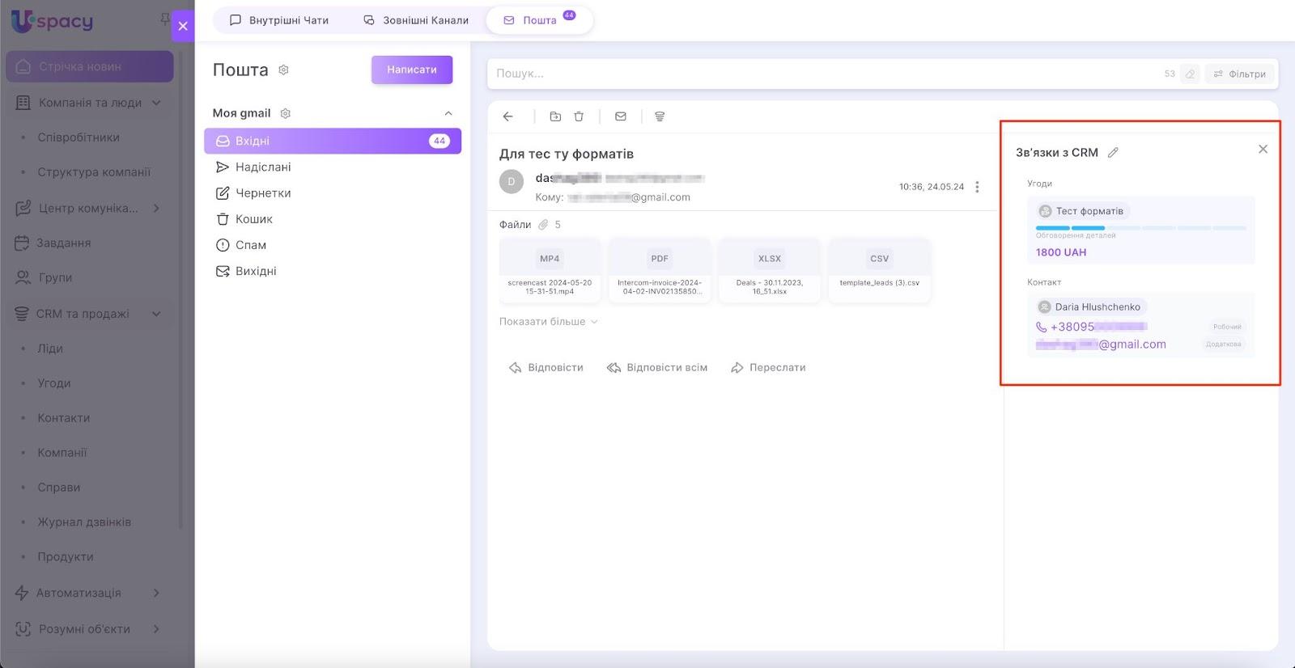Click the Написати compose button
This screenshot has width=1295, height=668.
click(412, 70)
